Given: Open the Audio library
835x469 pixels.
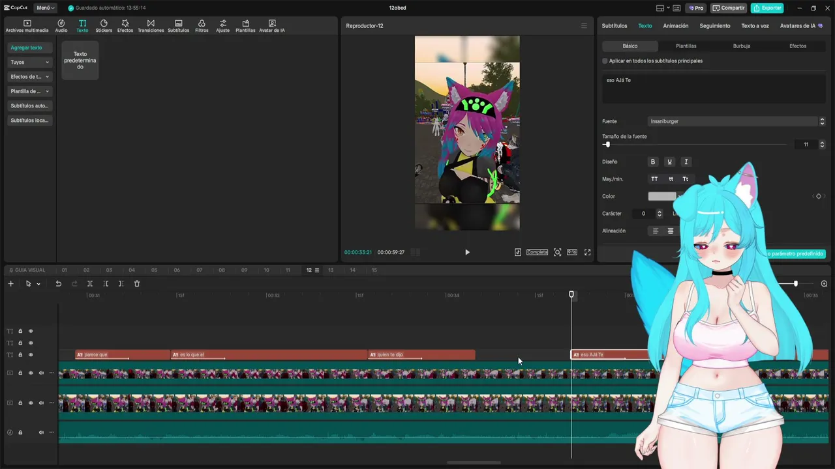Looking at the screenshot, I should [x=61, y=26].
